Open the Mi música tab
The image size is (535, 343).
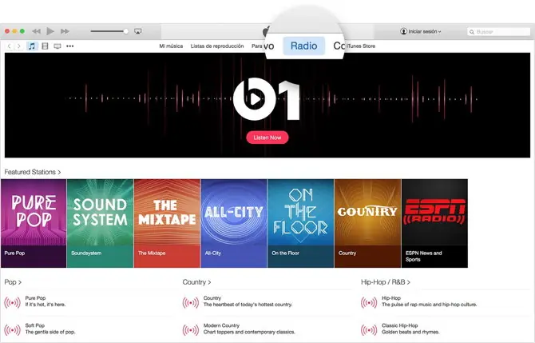coord(171,46)
